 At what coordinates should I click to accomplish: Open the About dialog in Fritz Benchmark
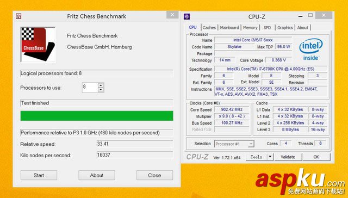tap(97, 175)
